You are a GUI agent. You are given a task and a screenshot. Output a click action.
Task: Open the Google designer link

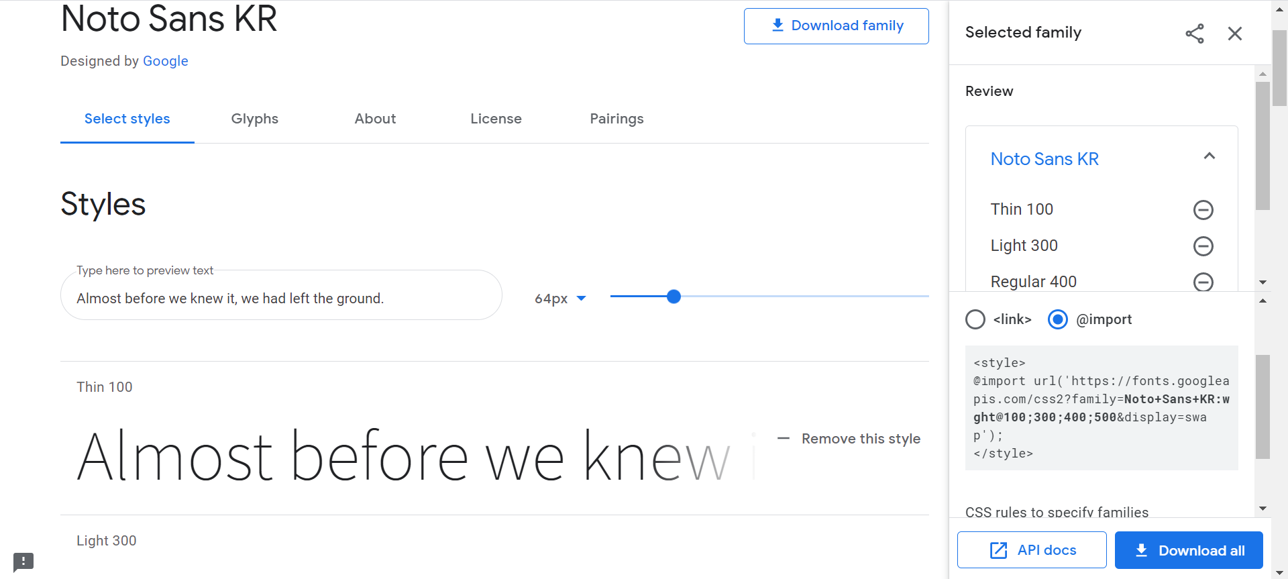(x=166, y=61)
